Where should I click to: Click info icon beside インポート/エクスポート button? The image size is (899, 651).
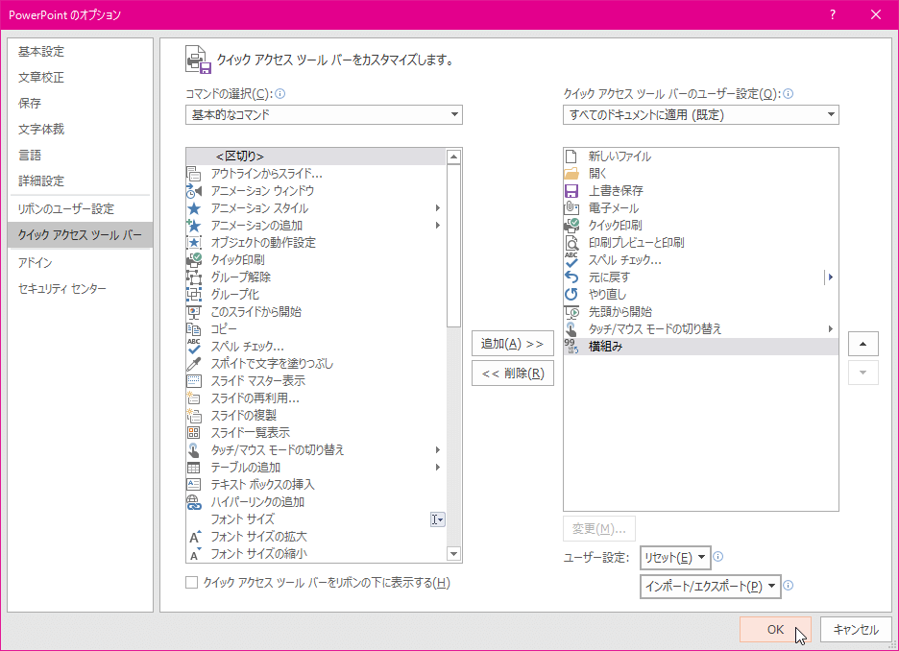789,585
